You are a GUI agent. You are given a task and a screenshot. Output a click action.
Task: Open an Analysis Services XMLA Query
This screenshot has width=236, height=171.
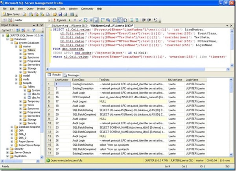pos(42,14)
